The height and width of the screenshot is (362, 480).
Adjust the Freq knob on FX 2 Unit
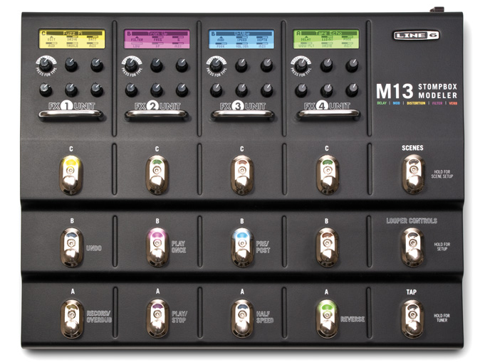pos(157,65)
